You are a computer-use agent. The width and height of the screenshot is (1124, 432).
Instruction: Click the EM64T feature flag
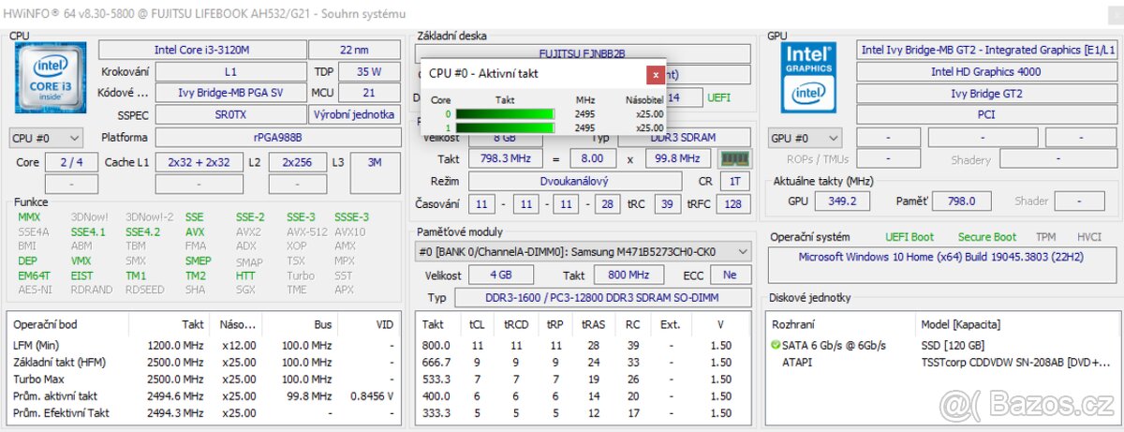pos(33,276)
